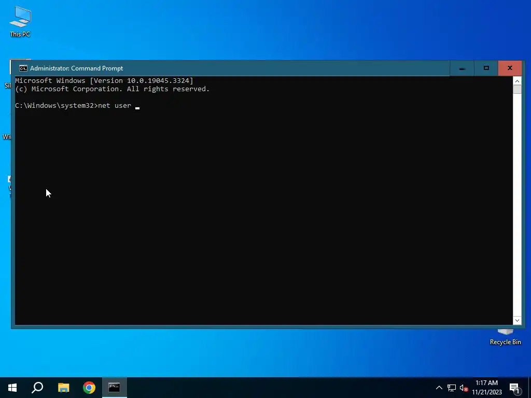Click the vertical scrollbar thumb
The height and width of the screenshot is (398, 531).
[x=517, y=89]
